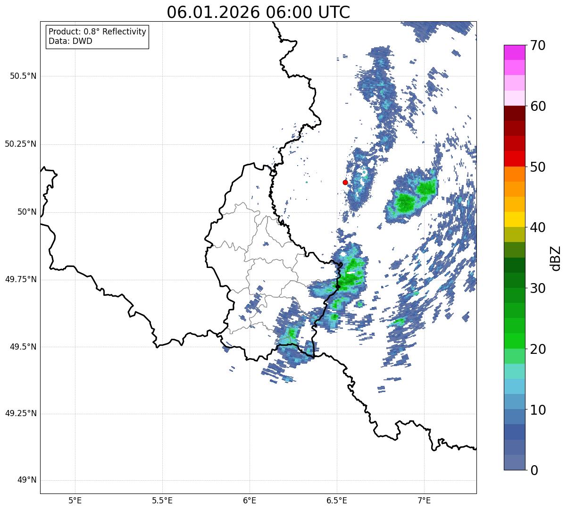
Task: Click the plot title 06.01.2026 06:00 UTC
Action: 258,12
